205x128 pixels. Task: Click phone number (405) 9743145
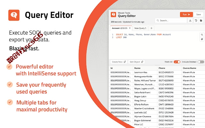click(x=166, y=97)
